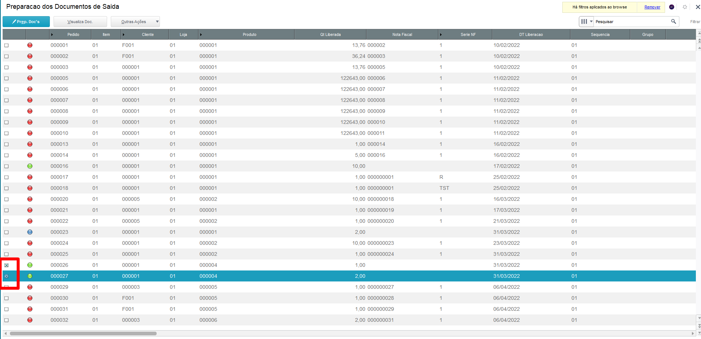Open settings gear icon at top right
This screenshot has width=701, height=339.
click(685, 7)
